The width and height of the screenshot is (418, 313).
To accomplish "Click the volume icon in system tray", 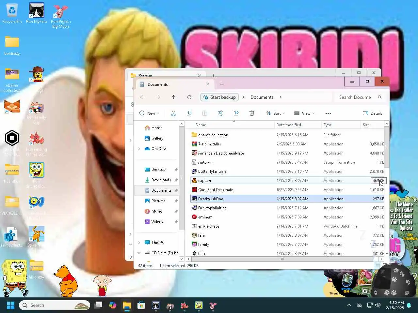I will click(x=378, y=305).
